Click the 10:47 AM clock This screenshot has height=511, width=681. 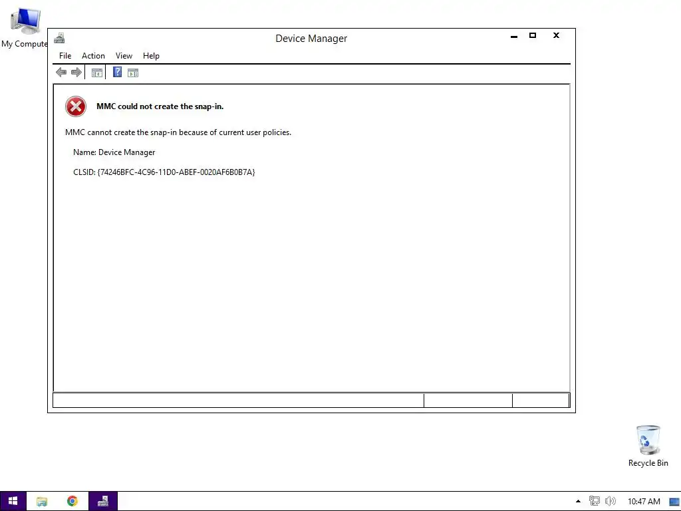[x=644, y=502]
